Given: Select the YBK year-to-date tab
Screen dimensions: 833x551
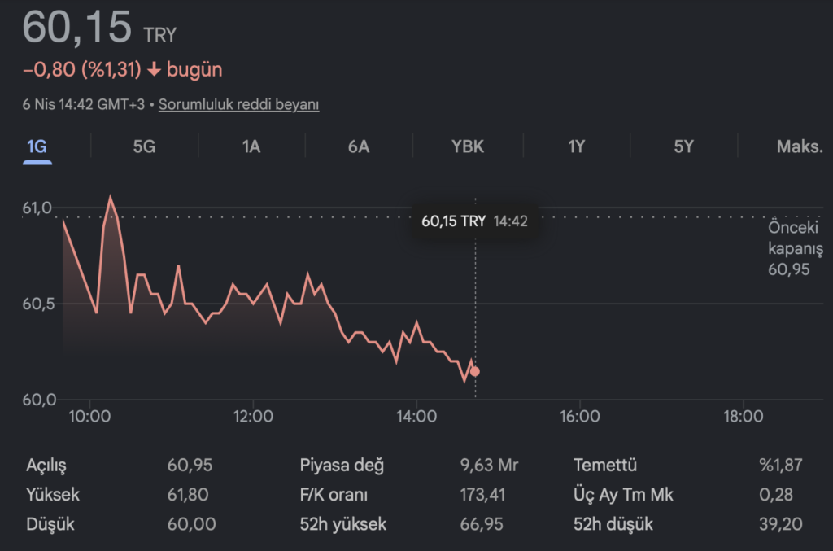Looking at the screenshot, I should [x=468, y=146].
